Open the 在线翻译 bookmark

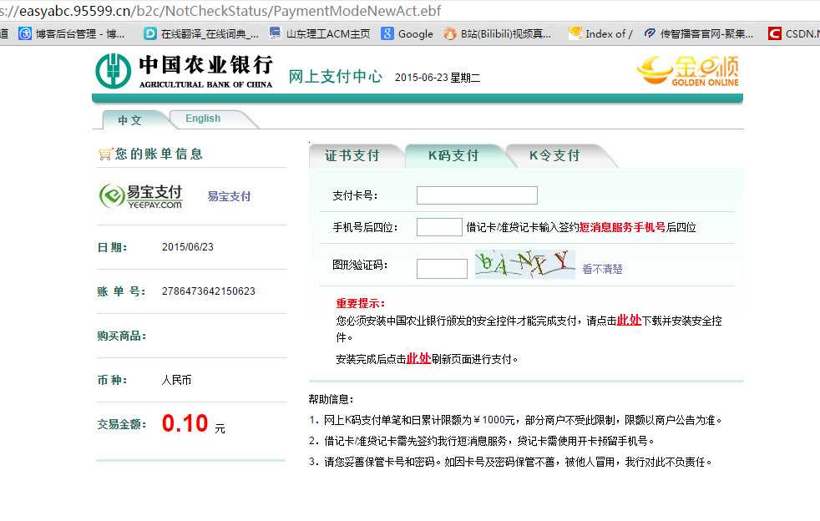click(x=200, y=34)
